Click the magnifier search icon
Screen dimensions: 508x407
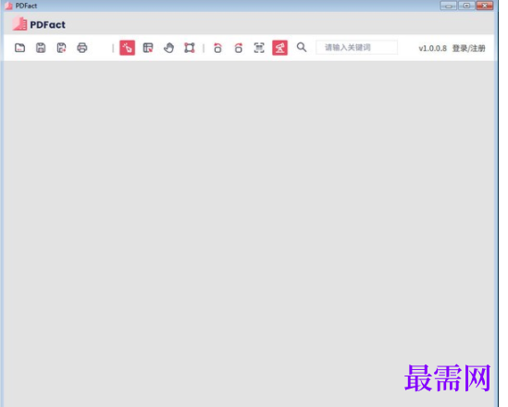pyautogui.click(x=302, y=47)
